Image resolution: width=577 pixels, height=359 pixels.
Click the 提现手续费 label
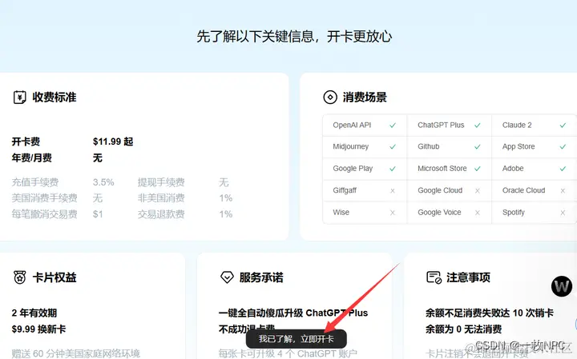161,182
